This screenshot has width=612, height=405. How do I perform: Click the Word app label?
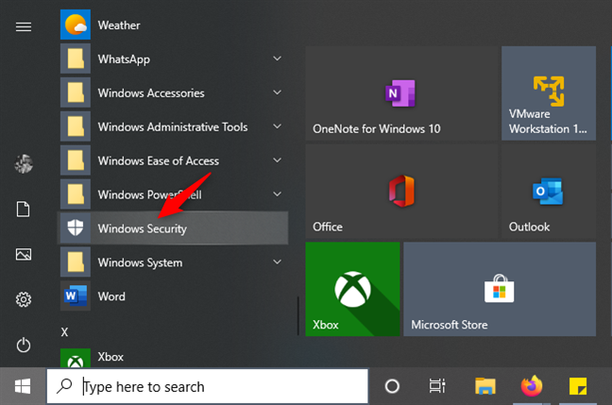pyautogui.click(x=111, y=296)
